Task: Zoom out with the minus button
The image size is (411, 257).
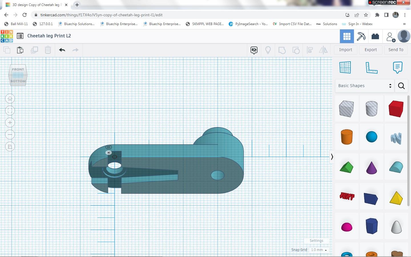Action: click(x=10, y=135)
